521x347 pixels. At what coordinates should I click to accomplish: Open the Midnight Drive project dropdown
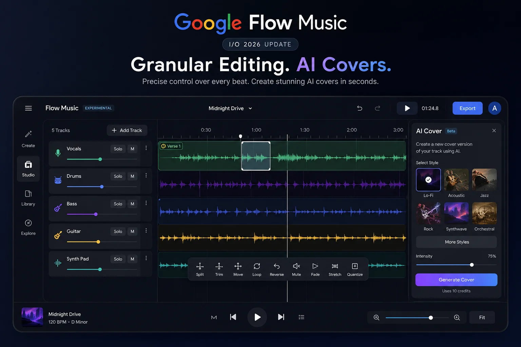point(230,108)
